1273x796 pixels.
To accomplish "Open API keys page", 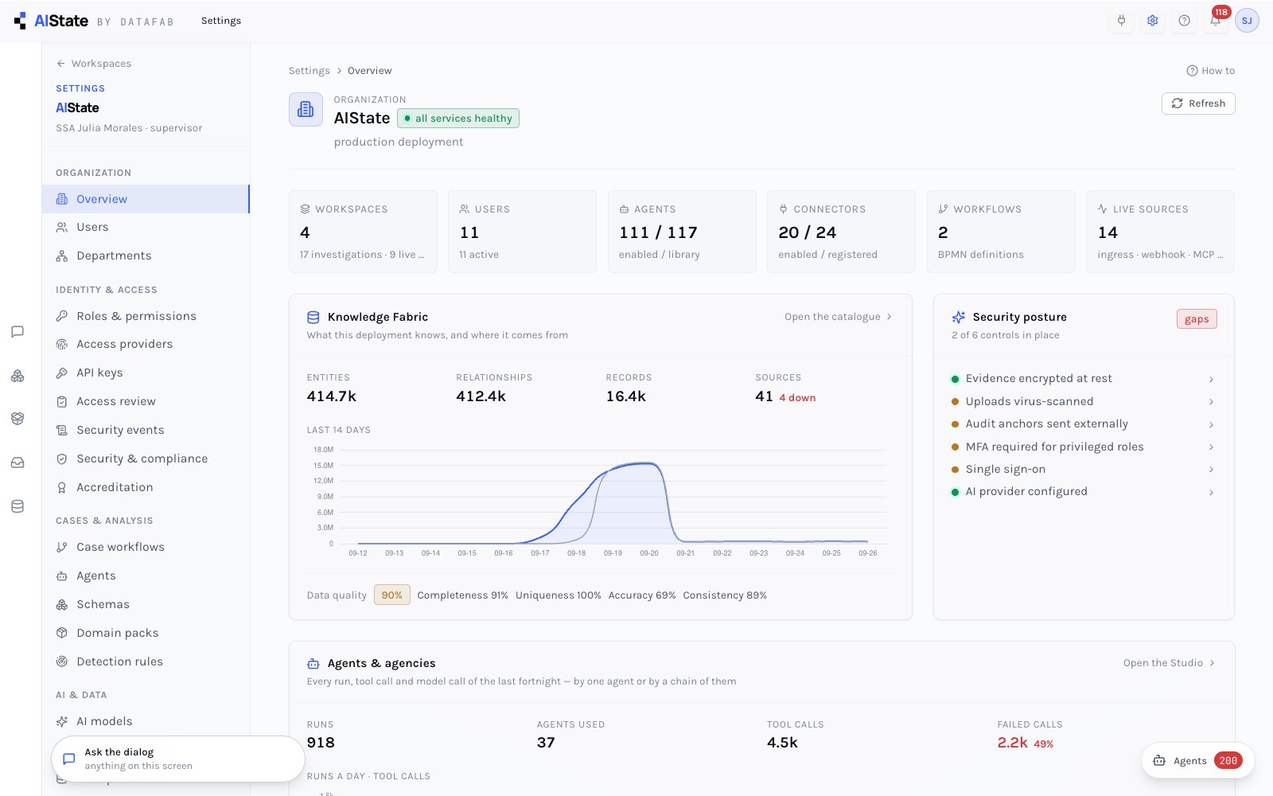I will click(x=146, y=373).
